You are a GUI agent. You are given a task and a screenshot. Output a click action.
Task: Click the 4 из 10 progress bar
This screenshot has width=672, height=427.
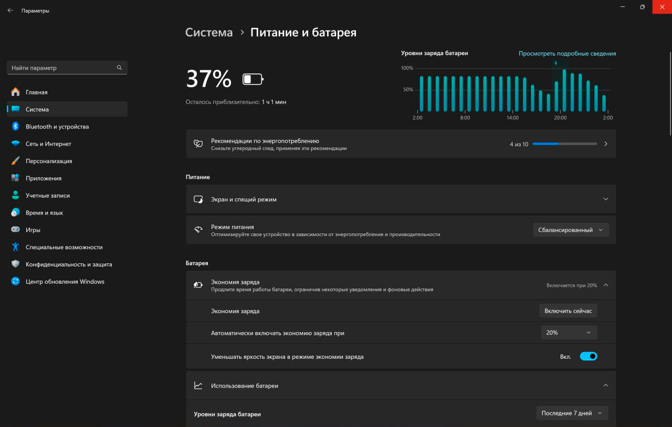point(565,144)
